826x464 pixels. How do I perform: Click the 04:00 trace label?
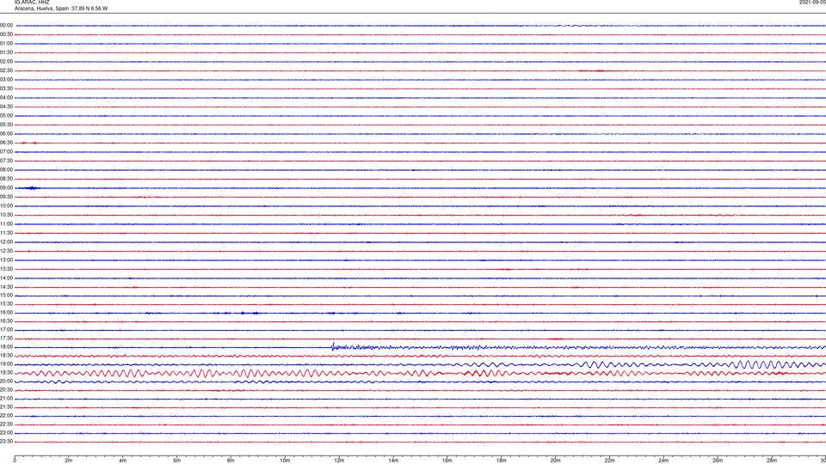(6, 97)
